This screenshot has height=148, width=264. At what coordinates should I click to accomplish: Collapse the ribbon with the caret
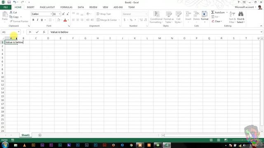pyautogui.click(x=261, y=26)
